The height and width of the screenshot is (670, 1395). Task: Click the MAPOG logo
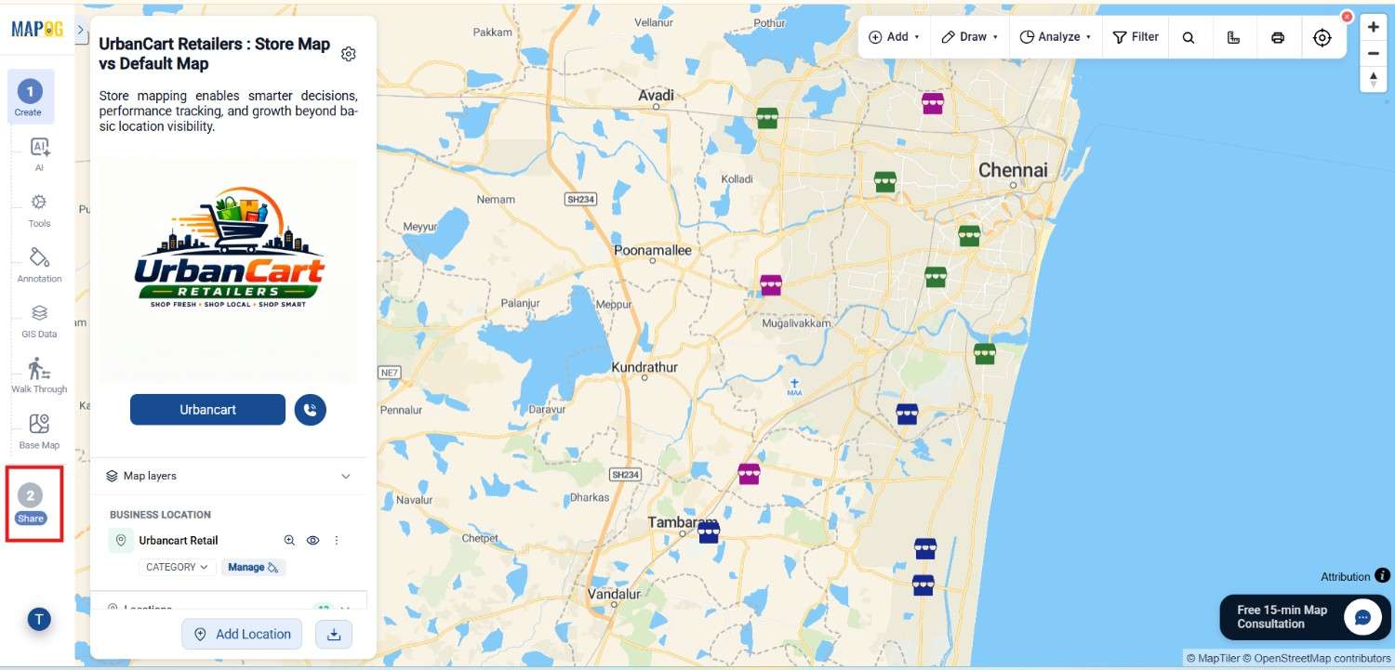coord(37,29)
